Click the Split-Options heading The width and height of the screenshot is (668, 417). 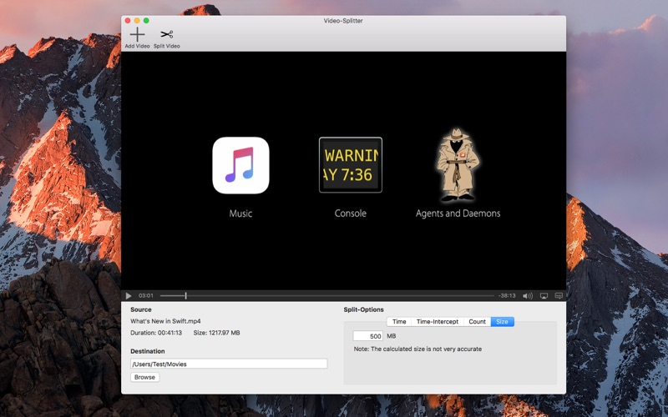363,309
